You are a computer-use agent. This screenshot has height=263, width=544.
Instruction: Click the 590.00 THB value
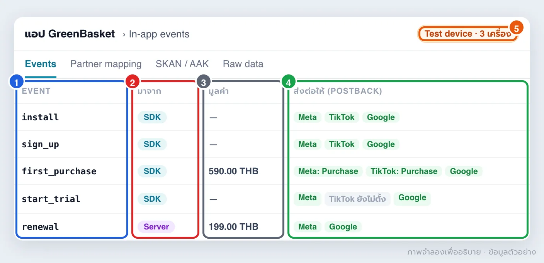(233, 171)
